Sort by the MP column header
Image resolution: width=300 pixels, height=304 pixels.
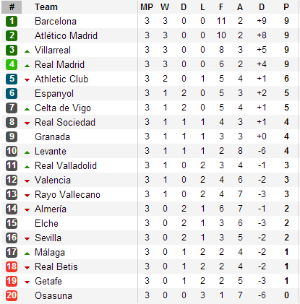(147, 7)
